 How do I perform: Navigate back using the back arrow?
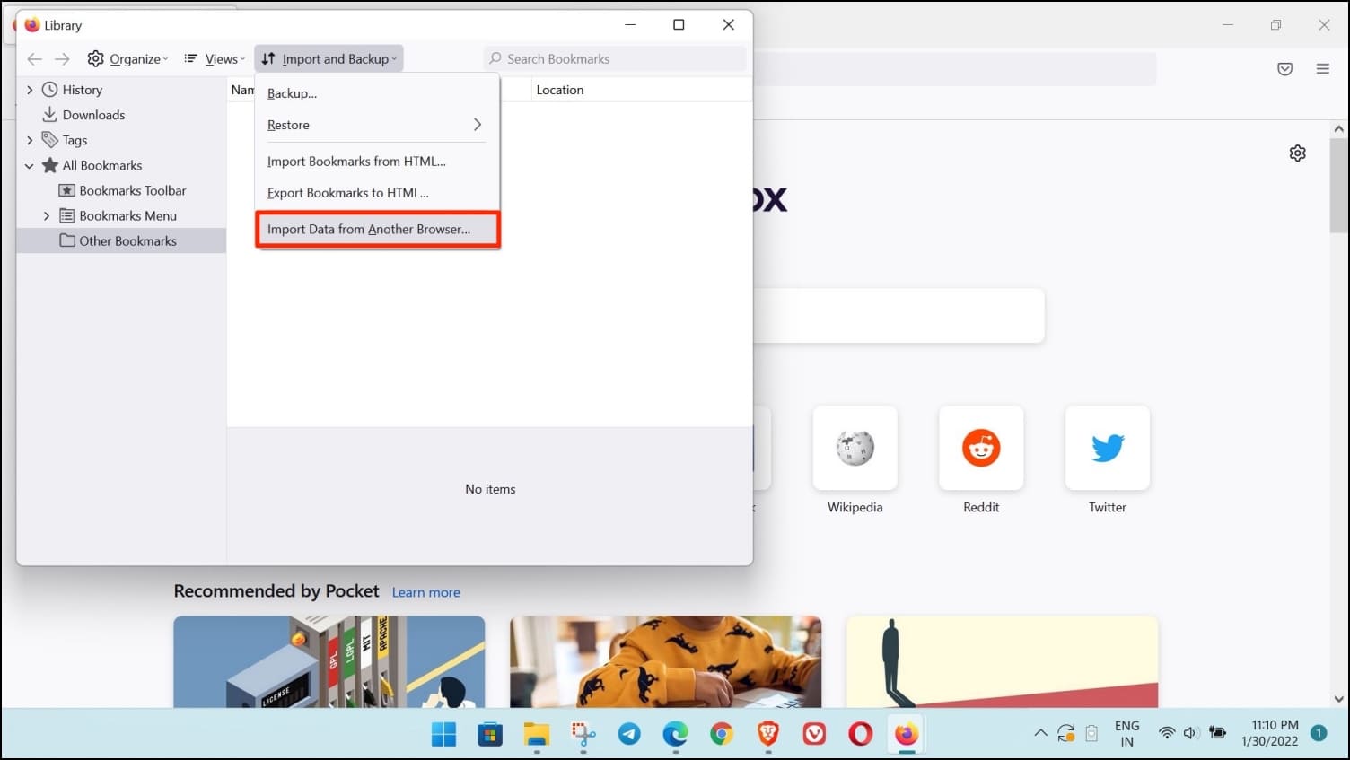click(x=34, y=58)
